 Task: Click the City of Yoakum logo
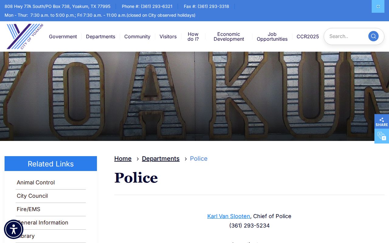(25, 36)
